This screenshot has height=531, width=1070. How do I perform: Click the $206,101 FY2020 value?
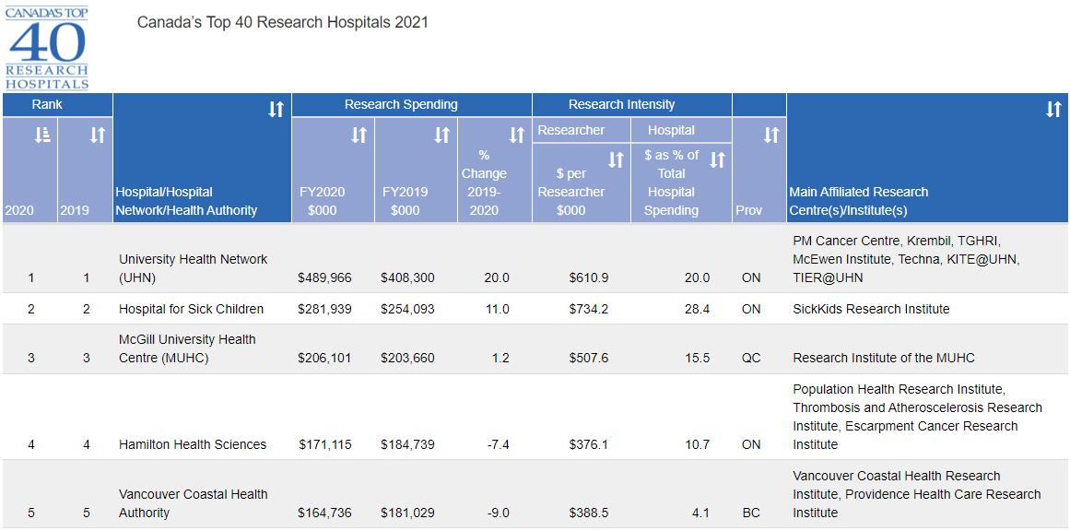pos(324,359)
